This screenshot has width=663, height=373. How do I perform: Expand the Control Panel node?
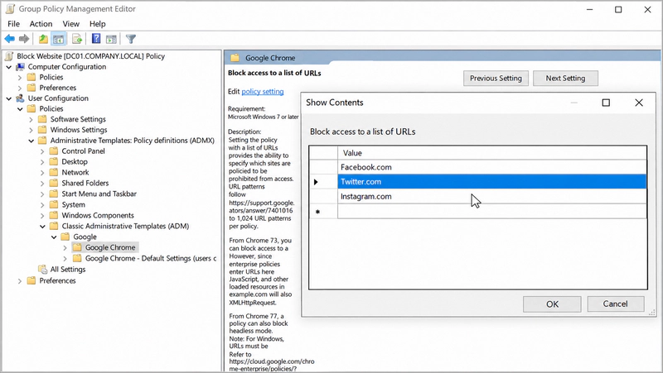tap(42, 151)
